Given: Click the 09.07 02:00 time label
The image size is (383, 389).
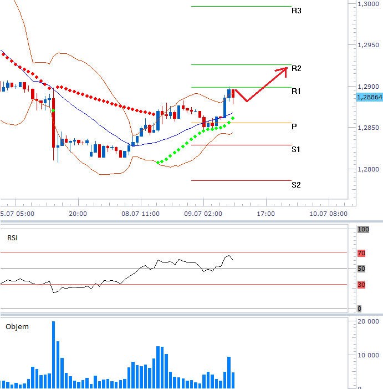Looking at the screenshot, I should [203, 214].
